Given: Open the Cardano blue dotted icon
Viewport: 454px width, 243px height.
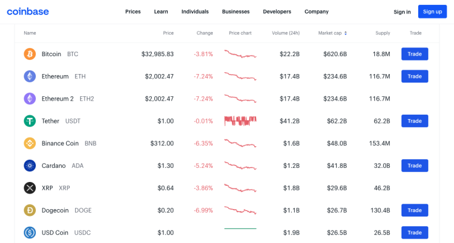Looking at the screenshot, I should (30, 166).
